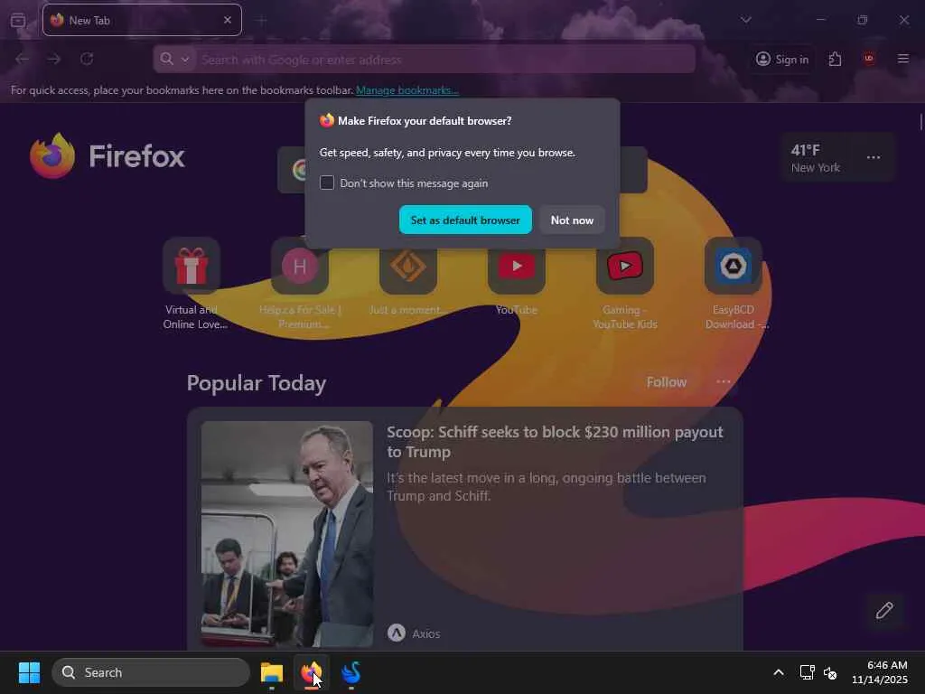Show hidden system tray icons

(x=779, y=672)
